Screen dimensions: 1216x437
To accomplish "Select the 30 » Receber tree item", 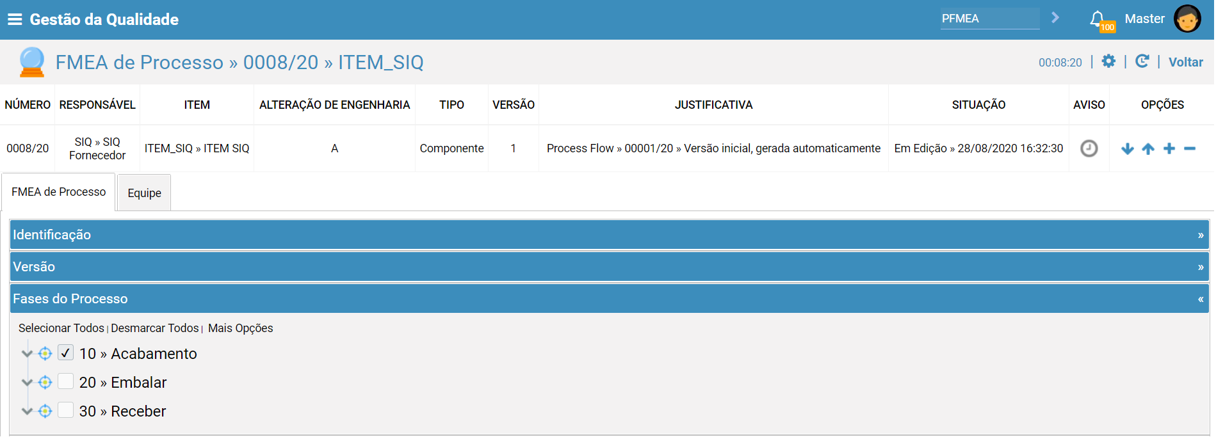I will (x=122, y=411).
